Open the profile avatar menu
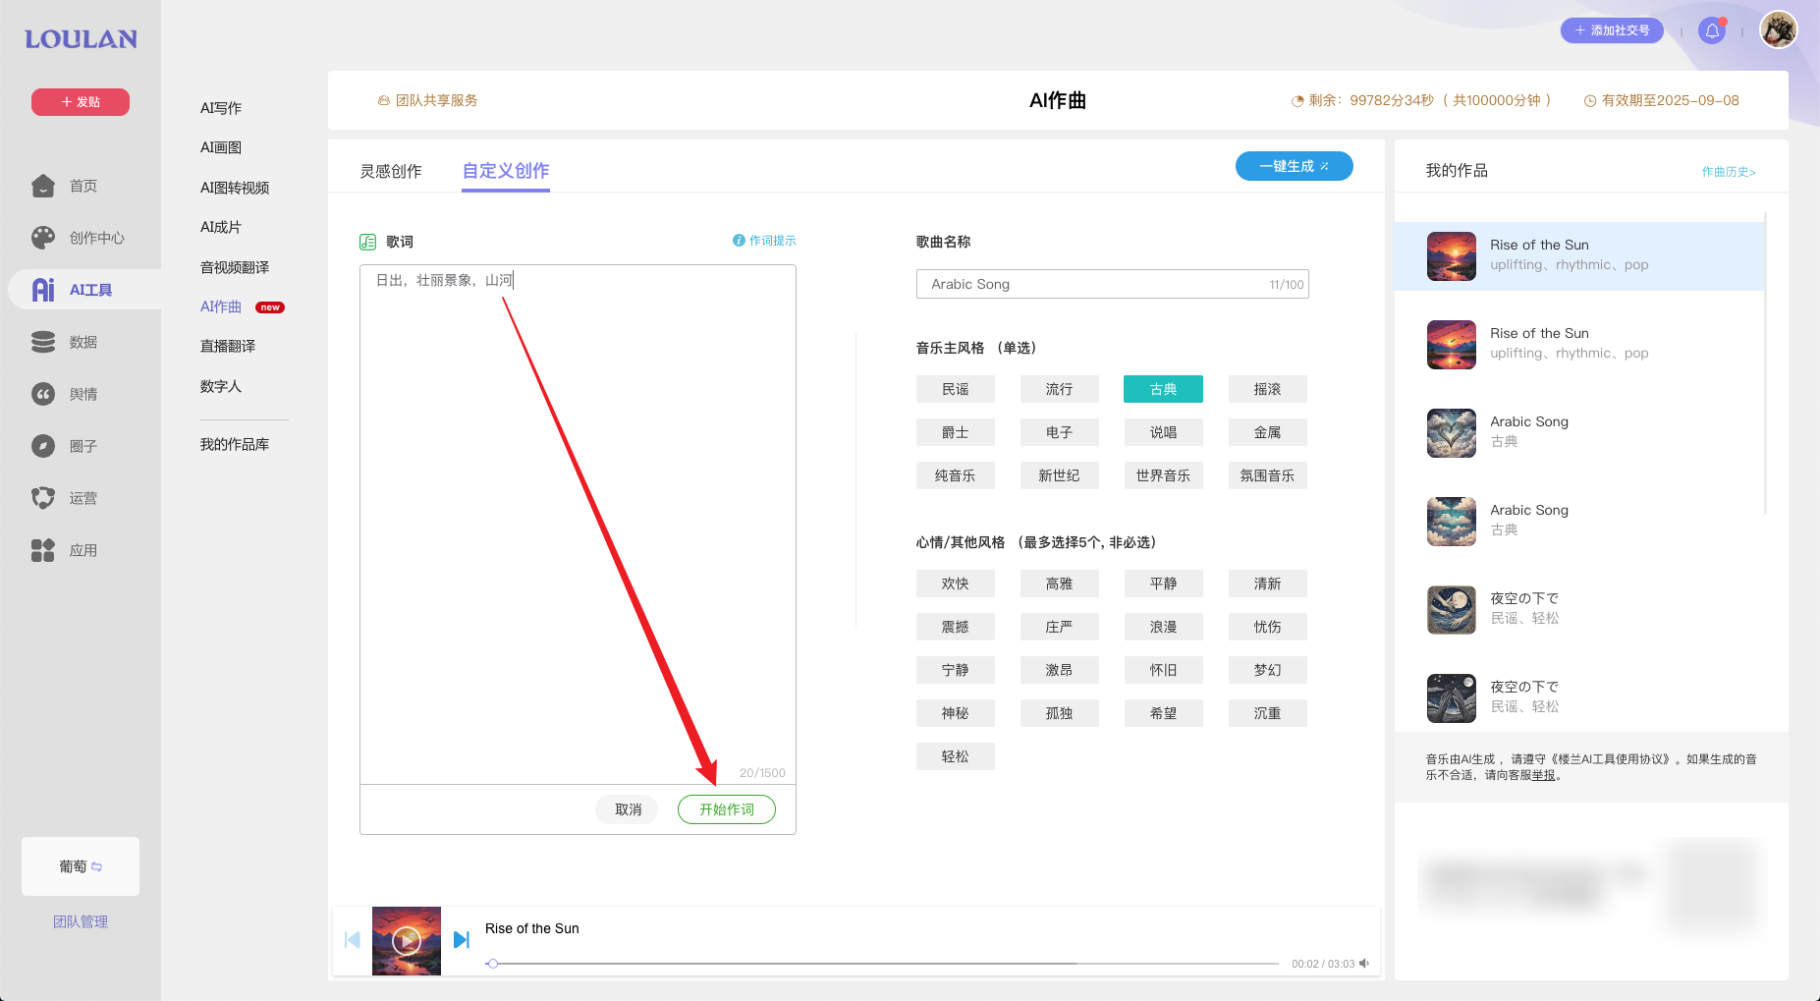The height and width of the screenshot is (1001, 1820). click(1778, 29)
